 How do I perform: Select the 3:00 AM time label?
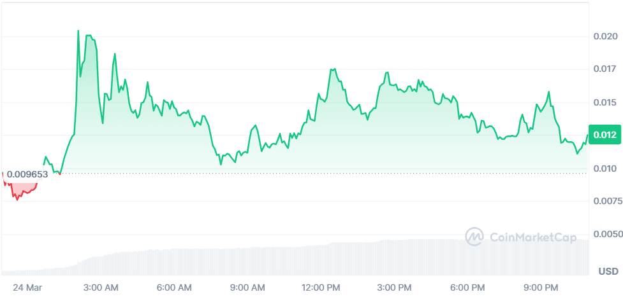[x=101, y=286]
